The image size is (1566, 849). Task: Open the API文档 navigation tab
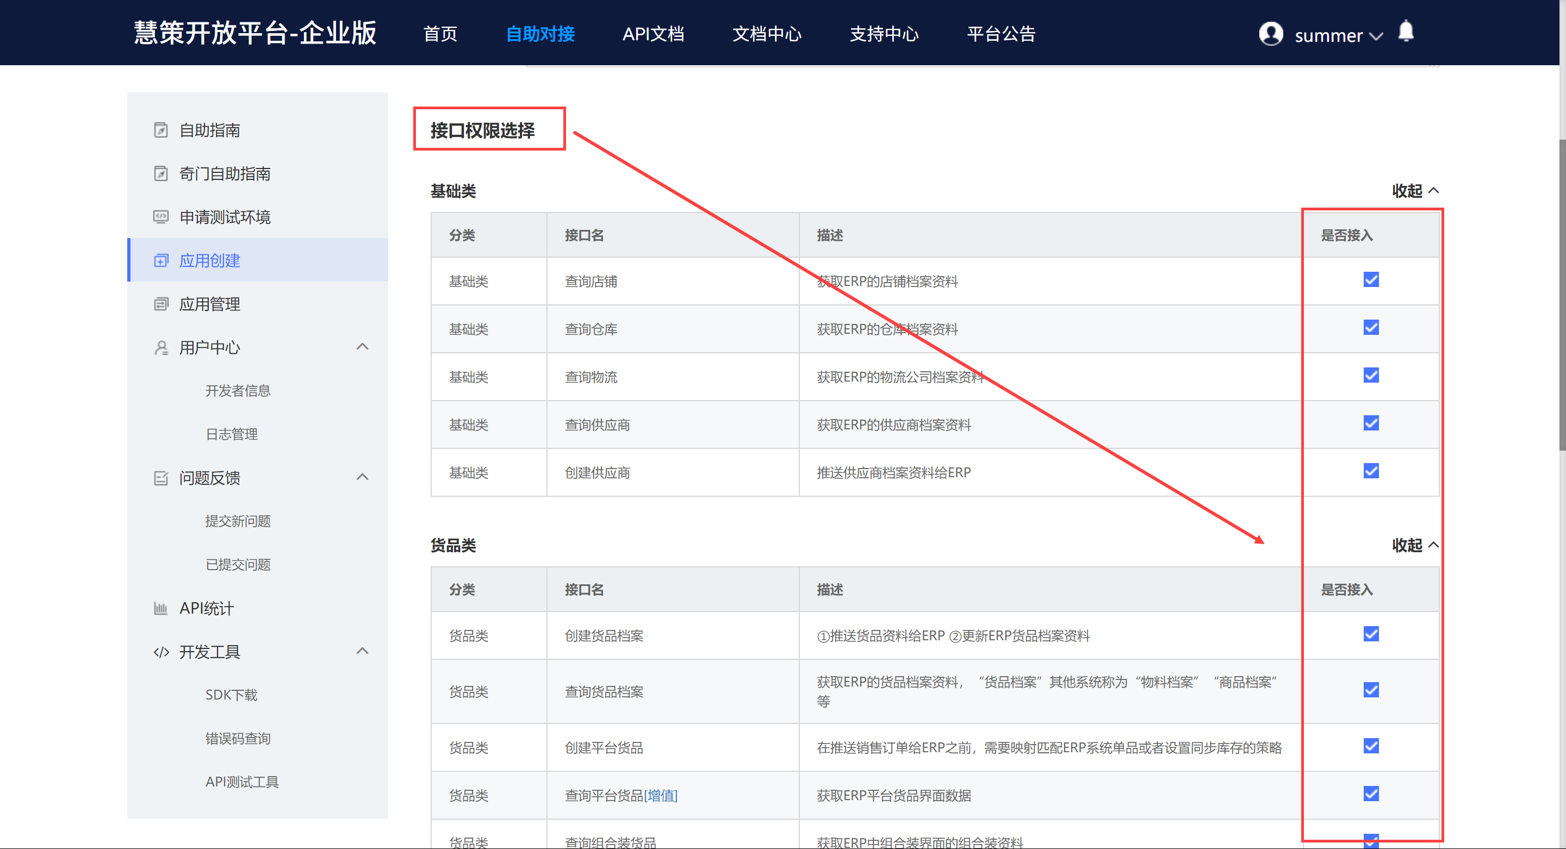tap(653, 34)
